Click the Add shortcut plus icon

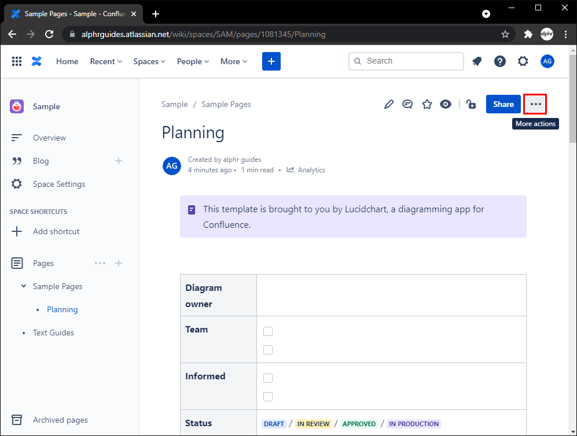coord(17,232)
